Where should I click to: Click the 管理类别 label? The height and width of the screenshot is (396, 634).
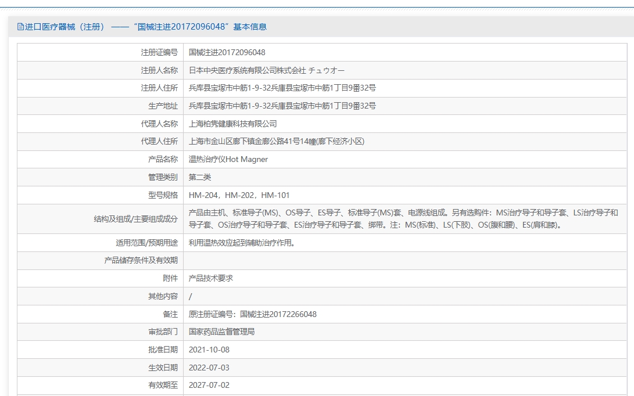pyautogui.click(x=163, y=177)
